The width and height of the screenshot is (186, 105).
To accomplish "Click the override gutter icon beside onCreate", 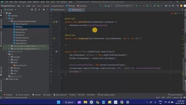I will [x=54, y=22].
